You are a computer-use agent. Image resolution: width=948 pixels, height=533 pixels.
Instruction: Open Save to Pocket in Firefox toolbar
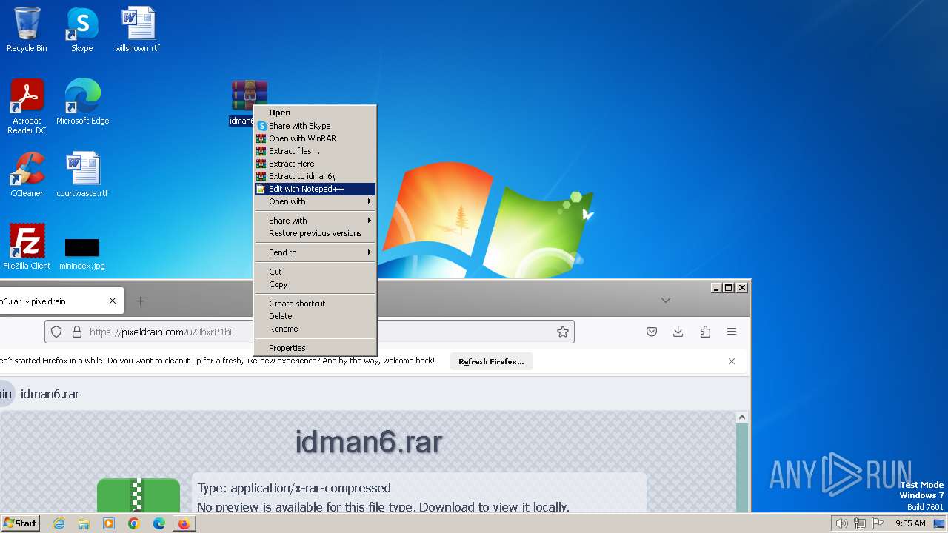click(x=652, y=332)
